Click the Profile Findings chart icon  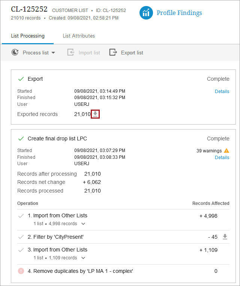tap(146, 13)
